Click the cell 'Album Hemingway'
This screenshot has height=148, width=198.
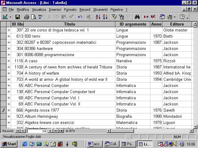click(69, 116)
